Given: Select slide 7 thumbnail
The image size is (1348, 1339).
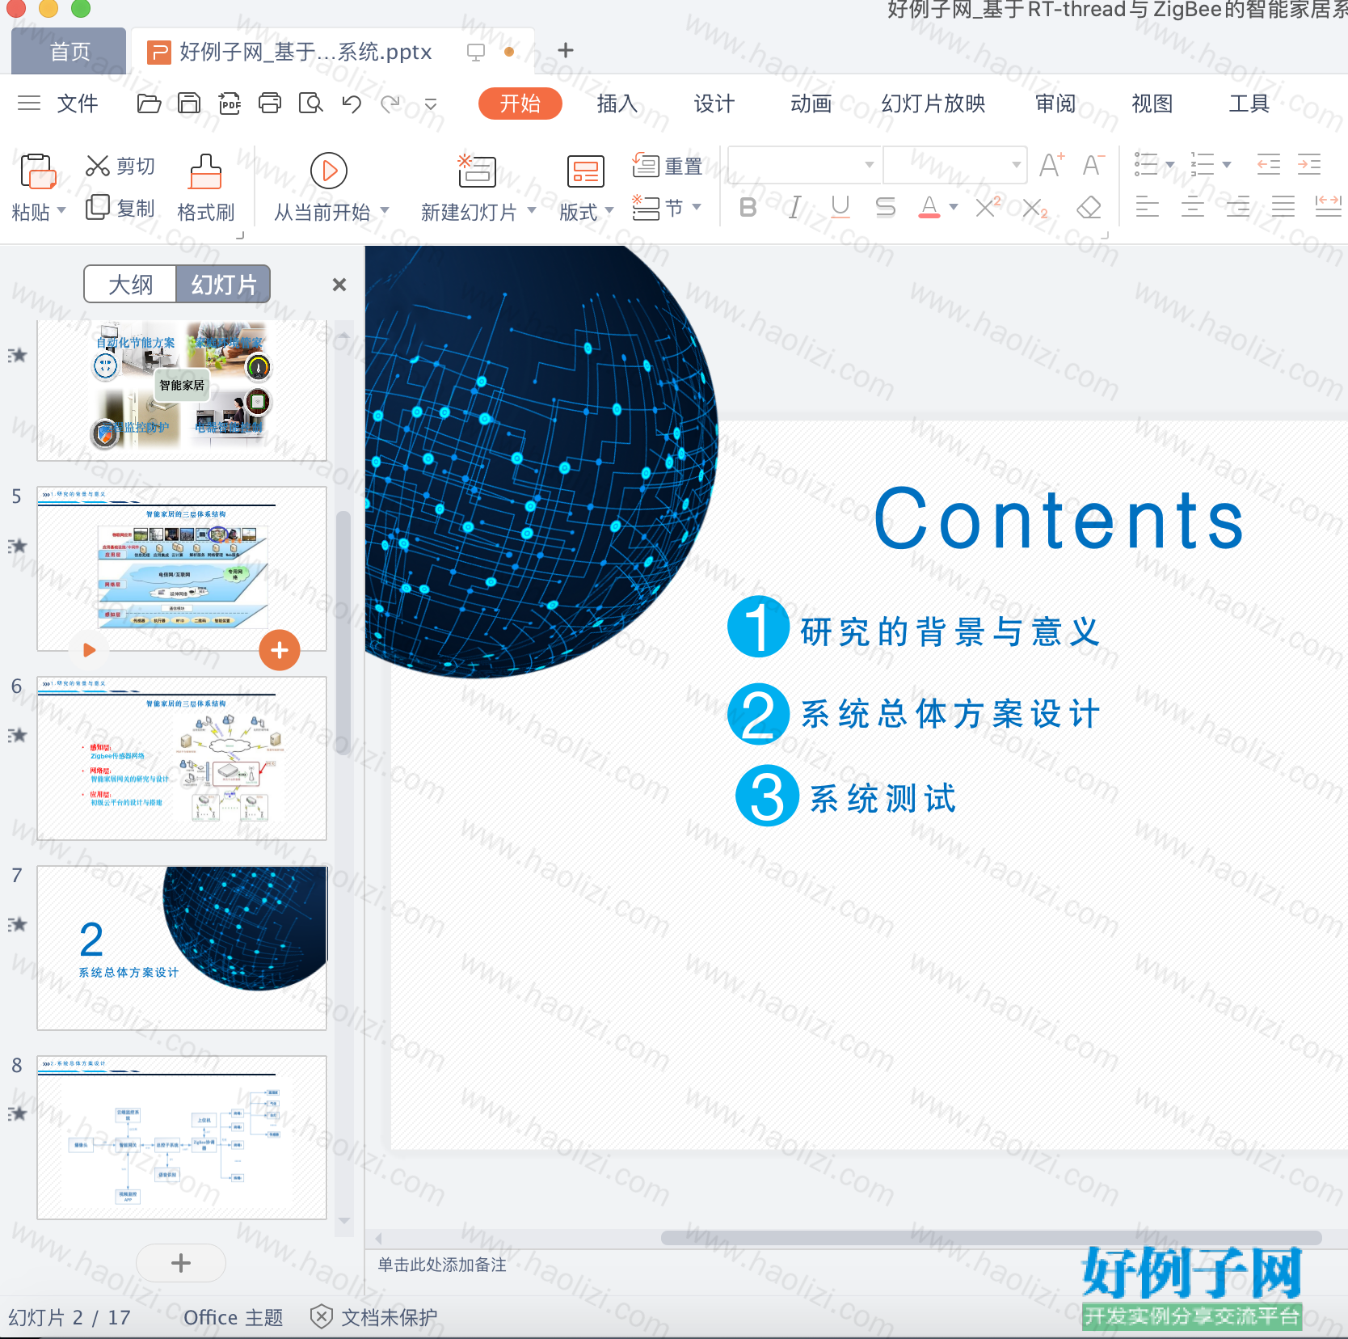Looking at the screenshot, I should pos(182,948).
